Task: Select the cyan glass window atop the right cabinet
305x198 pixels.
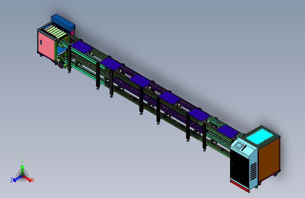Action: coord(261,136)
